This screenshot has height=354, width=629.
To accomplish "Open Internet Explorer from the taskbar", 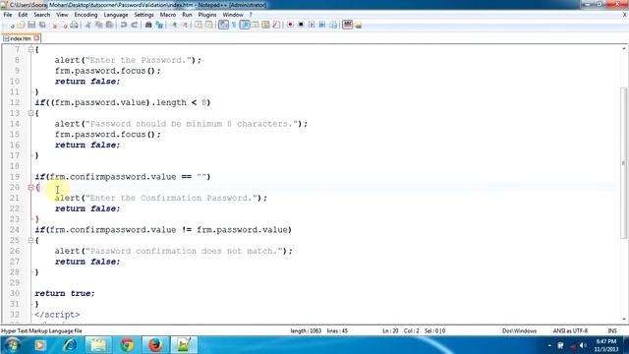I will [x=70, y=345].
